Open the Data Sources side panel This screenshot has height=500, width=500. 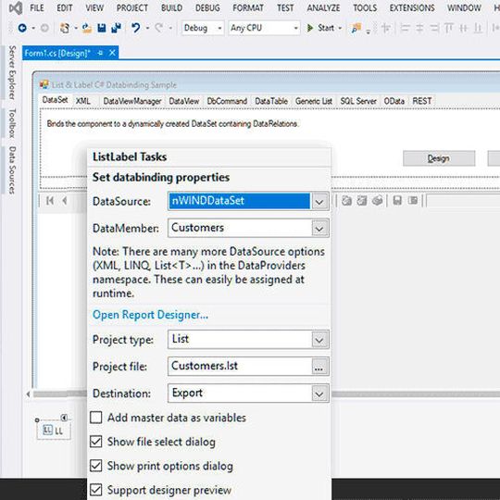coord(12,170)
